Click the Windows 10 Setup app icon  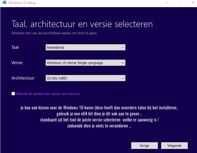coord(4,2)
